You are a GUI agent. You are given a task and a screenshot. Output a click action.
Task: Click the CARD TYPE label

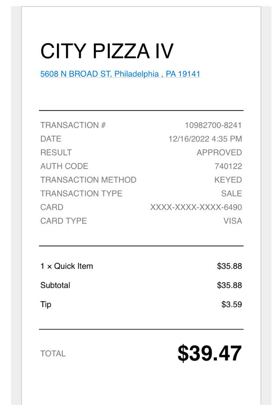pyautogui.click(x=63, y=221)
